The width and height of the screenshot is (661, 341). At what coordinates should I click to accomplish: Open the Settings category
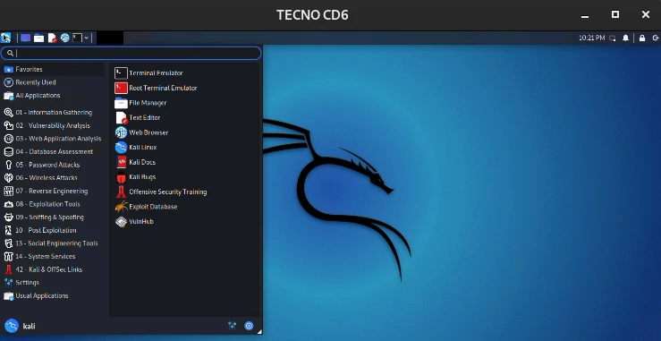pyautogui.click(x=53, y=282)
